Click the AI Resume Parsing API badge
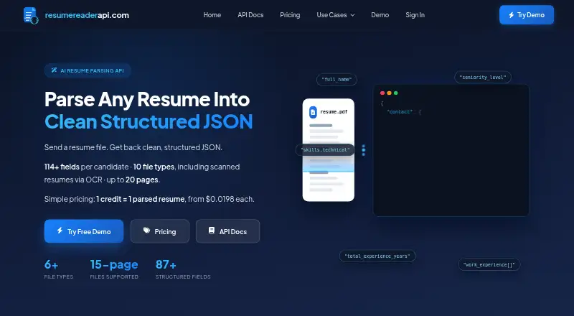The width and height of the screenshot is (574, 316). (88, 70)
